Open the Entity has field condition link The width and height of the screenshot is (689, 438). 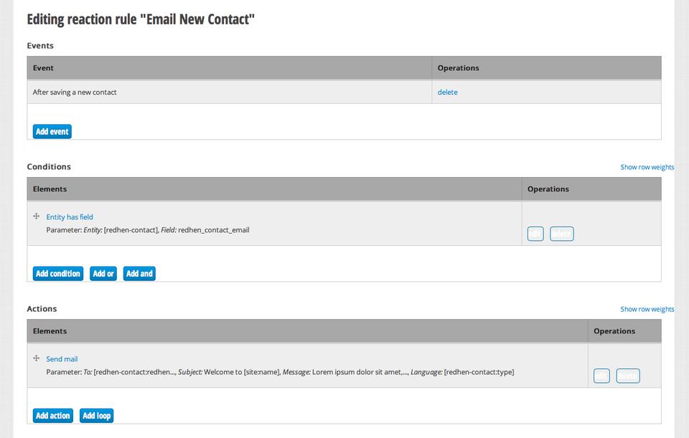pos(70,217)
